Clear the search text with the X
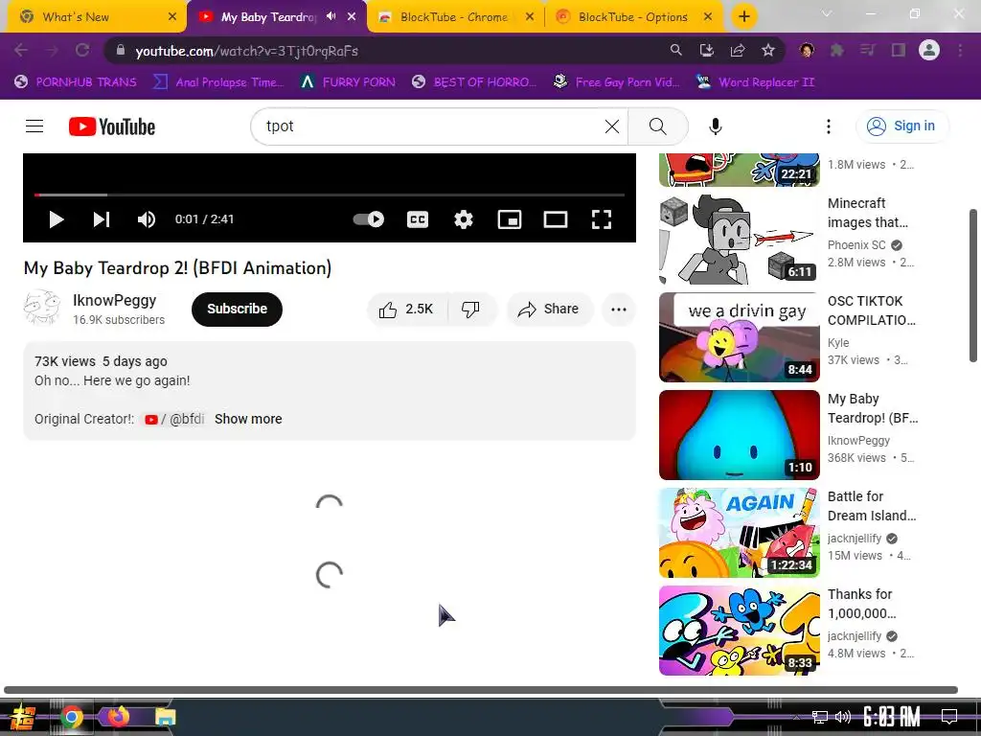This screenshot has width=981, height=736. [612, 126]
